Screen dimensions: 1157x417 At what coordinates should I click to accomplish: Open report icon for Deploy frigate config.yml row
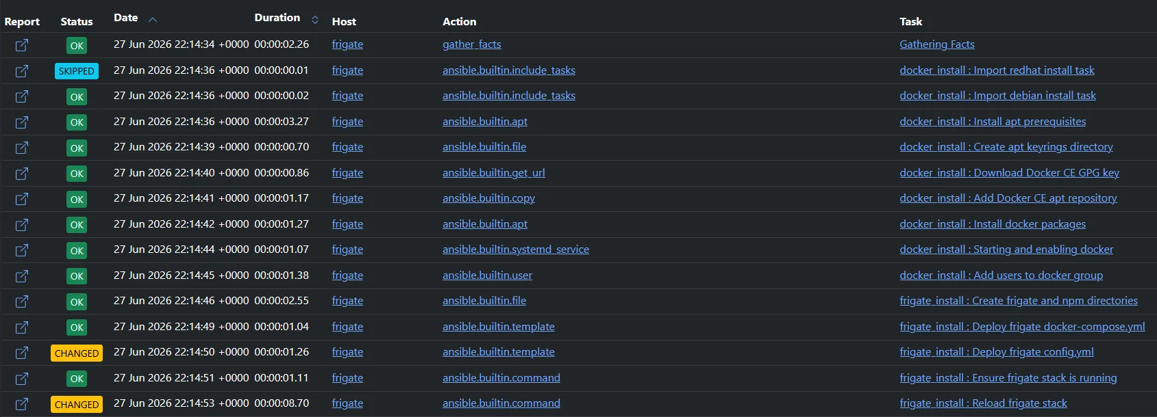(22, 353)
